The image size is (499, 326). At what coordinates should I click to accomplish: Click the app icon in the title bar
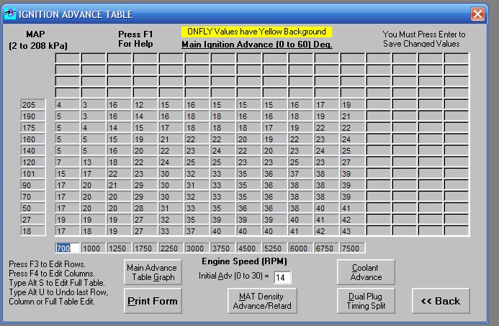[9, 14]
